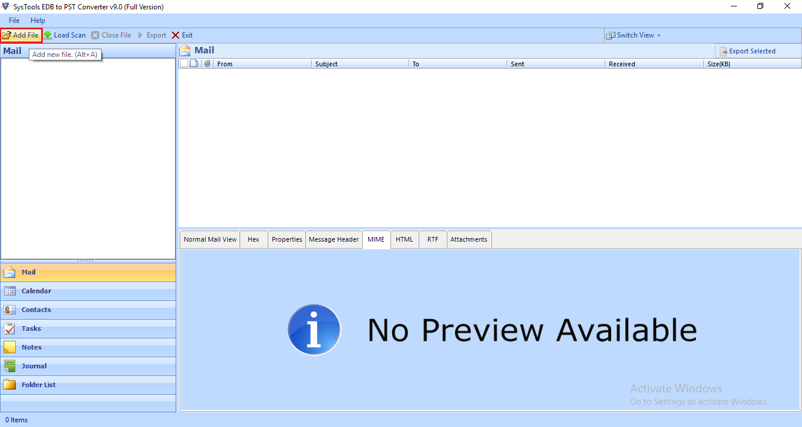Open the File menu
The width and height of the screenshot is (802, 427).
[x=14, y=21]
